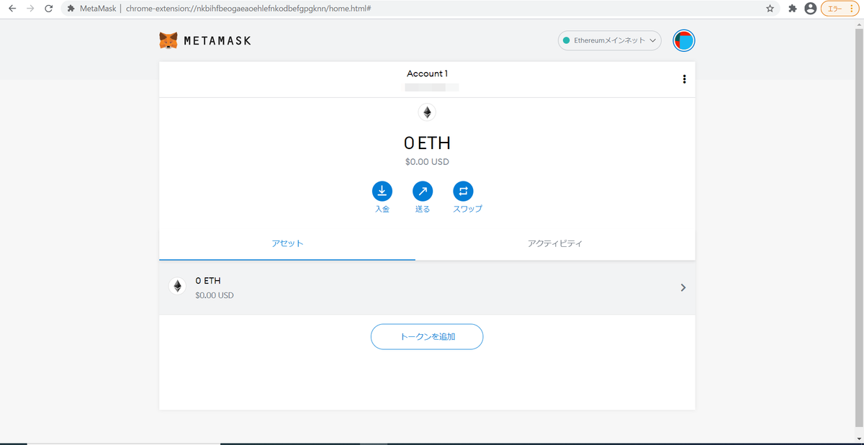Click the METAMASK wordmark text
Viewport: 864px width, 445px height.
tap(217, 41)
